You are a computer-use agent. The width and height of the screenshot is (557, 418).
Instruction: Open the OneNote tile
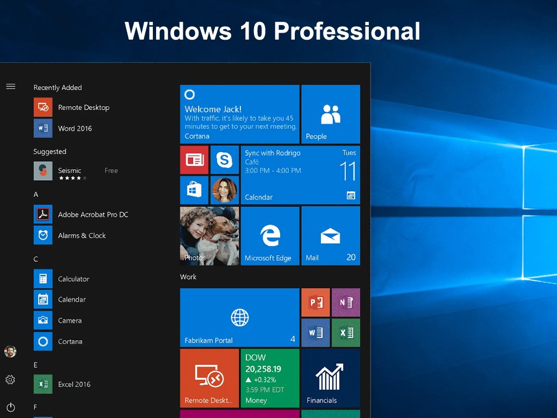click(x=346, y=302)
